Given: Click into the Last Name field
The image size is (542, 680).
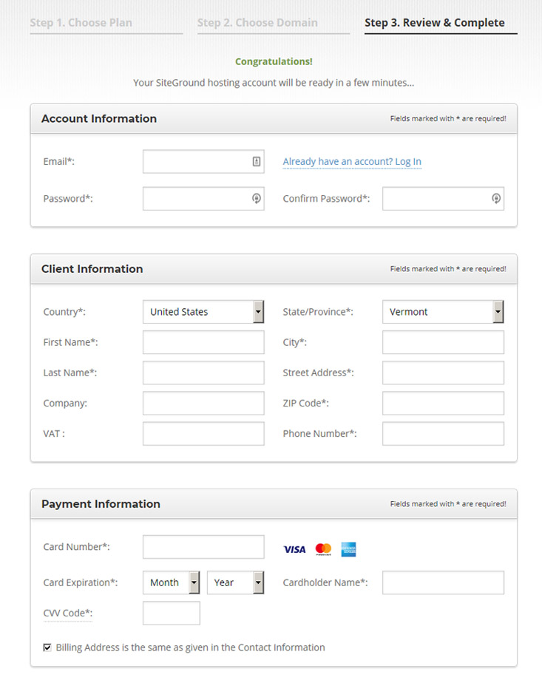Looking at the screenshot, I should [203, 373].
